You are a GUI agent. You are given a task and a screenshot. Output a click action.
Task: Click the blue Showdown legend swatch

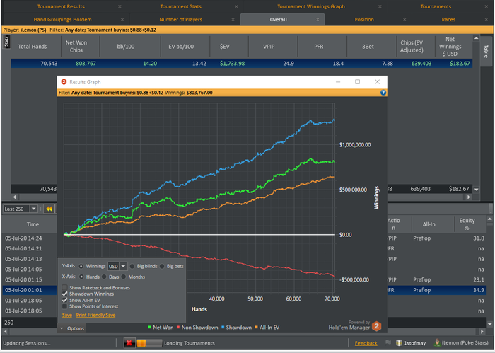click(x=223, y=327)
